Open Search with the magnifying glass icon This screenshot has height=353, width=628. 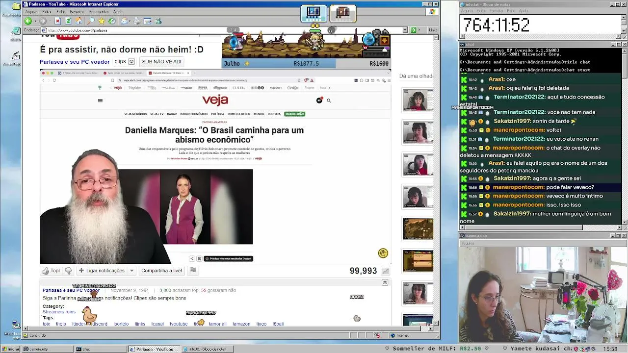[91, 21]
